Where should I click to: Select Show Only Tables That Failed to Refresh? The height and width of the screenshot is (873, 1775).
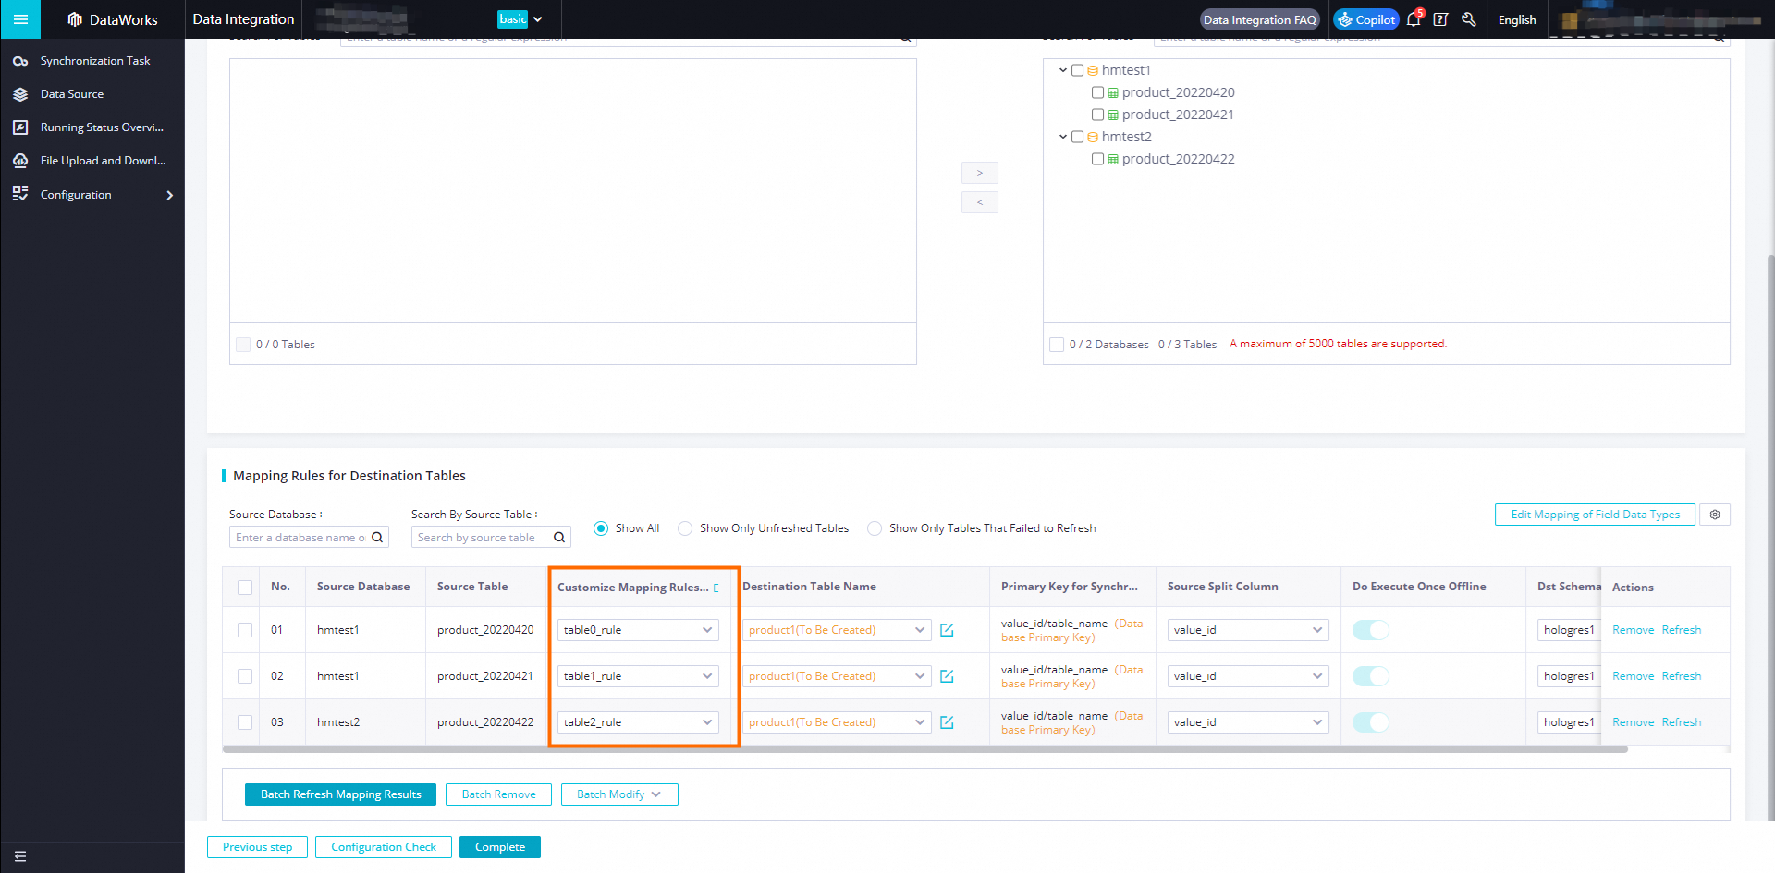pyautogui.click(x=875, y=528)
